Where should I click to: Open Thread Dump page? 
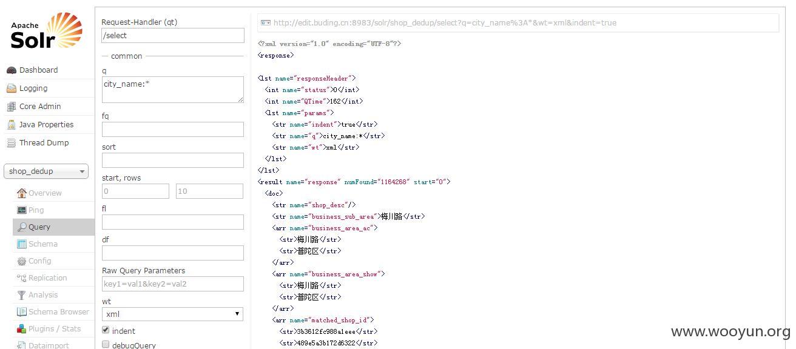44,143
